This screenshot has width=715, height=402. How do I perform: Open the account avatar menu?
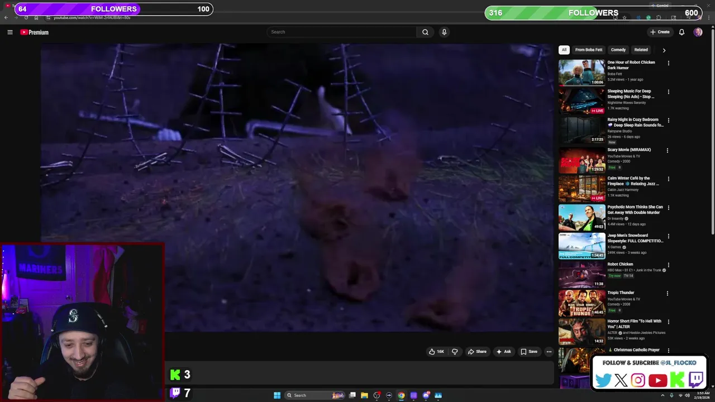point(698,32)
